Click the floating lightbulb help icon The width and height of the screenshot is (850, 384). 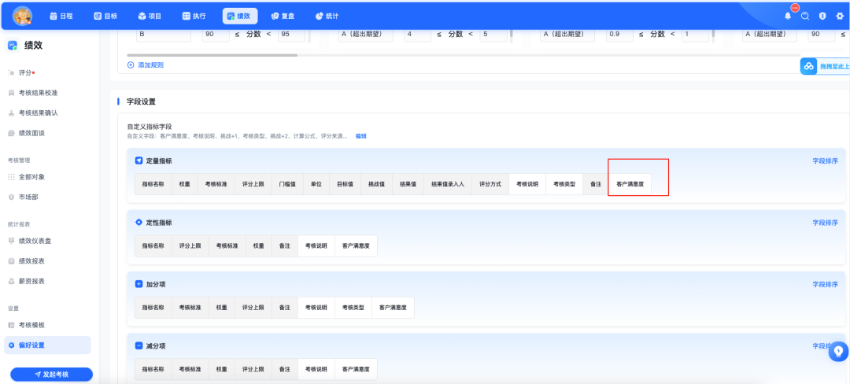click(x=839, y=352)
